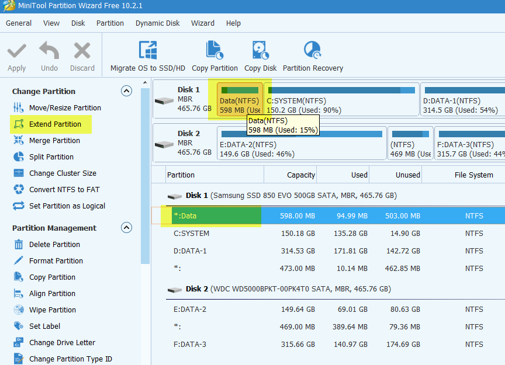Select the *:Data partition row
Screen dimensions: 505x365
click(x=328, y=215)
